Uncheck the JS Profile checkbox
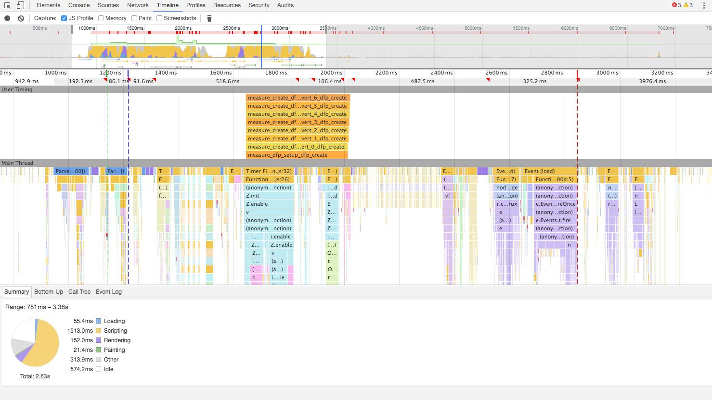This screenshot has width=712, height=400. click(64, 18)
